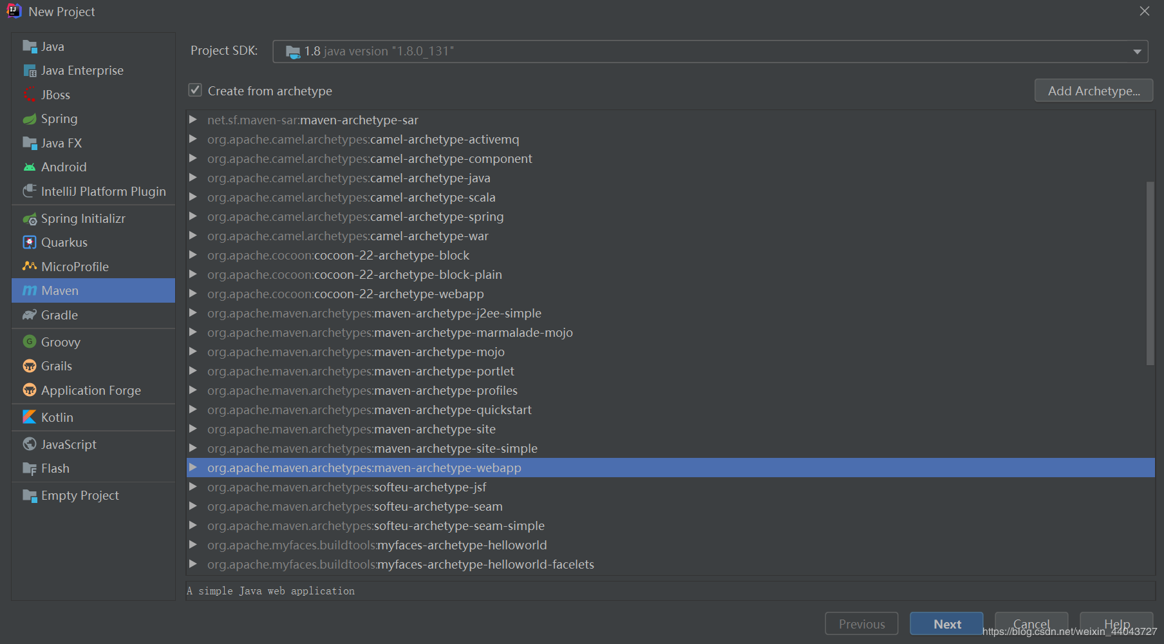Select myfaces-archetype-helloworld archetype
The width and height of the screenshot is (1164, 644).
point(670,545)
